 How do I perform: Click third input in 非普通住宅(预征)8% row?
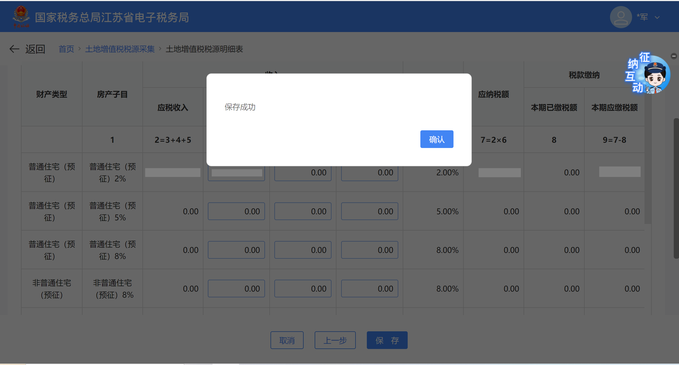click(x=369, y=289)
